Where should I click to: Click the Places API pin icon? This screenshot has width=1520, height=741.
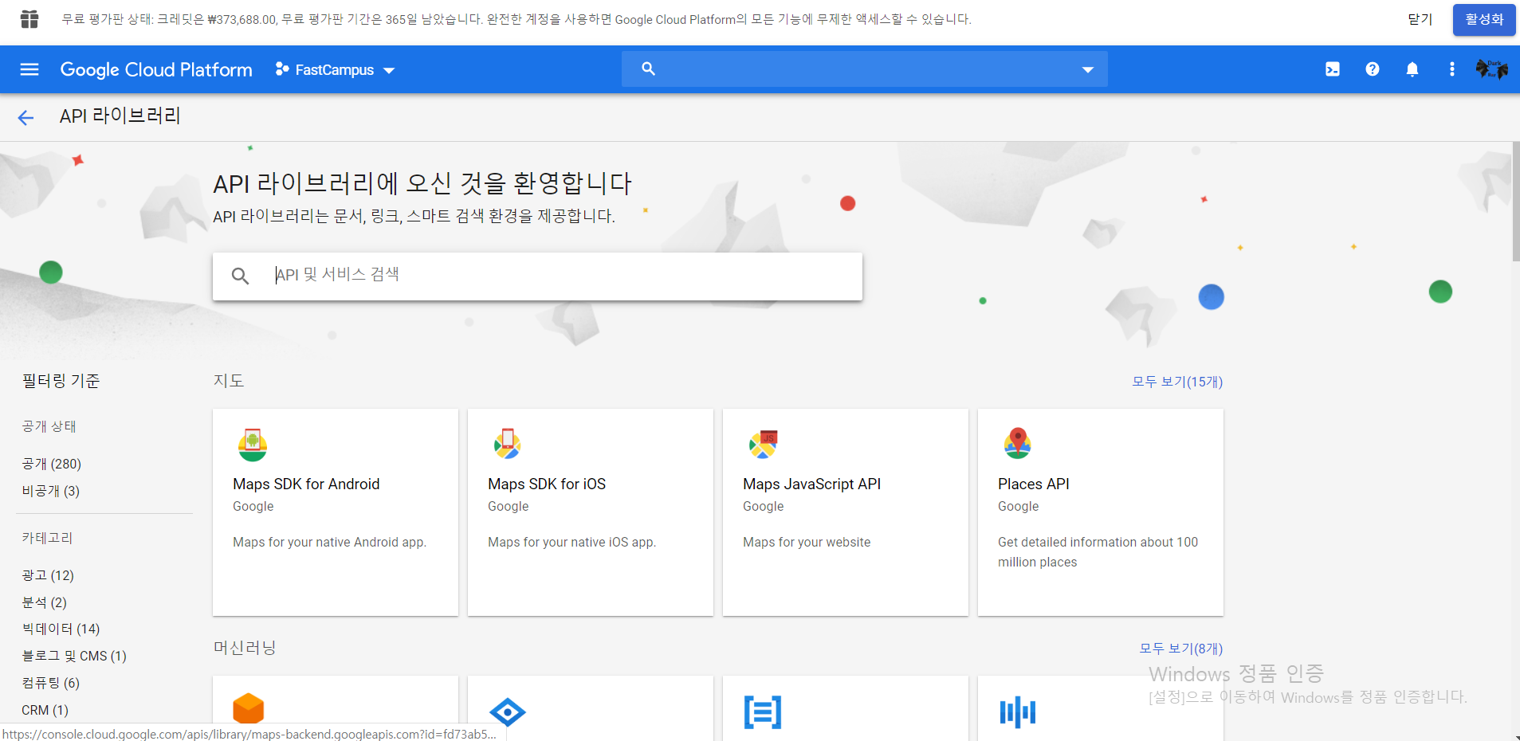[1018, 443]
